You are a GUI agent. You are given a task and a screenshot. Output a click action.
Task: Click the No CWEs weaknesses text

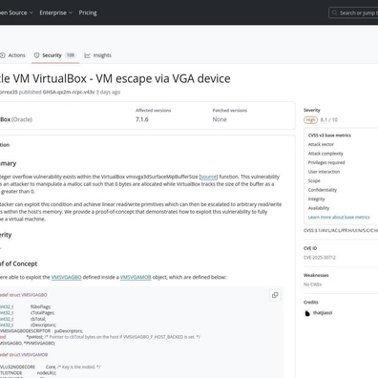pyautogui.click(x=312, y=284)
